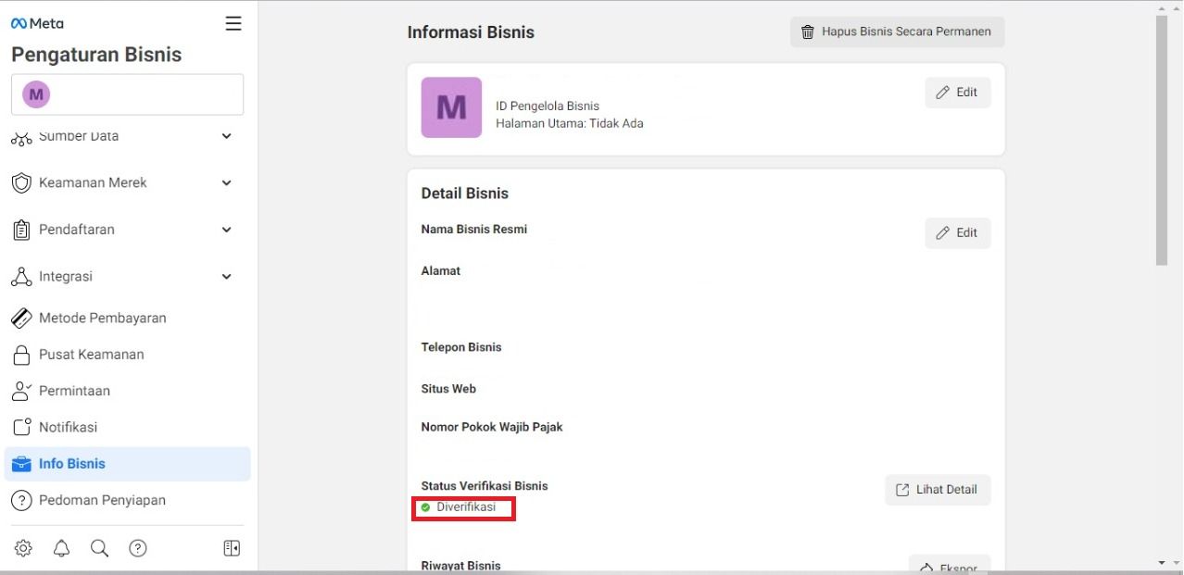Screen dimensions: 1184x575
Task: Click the purple M business avatar thumbnail
Action: tap(450, 107)
